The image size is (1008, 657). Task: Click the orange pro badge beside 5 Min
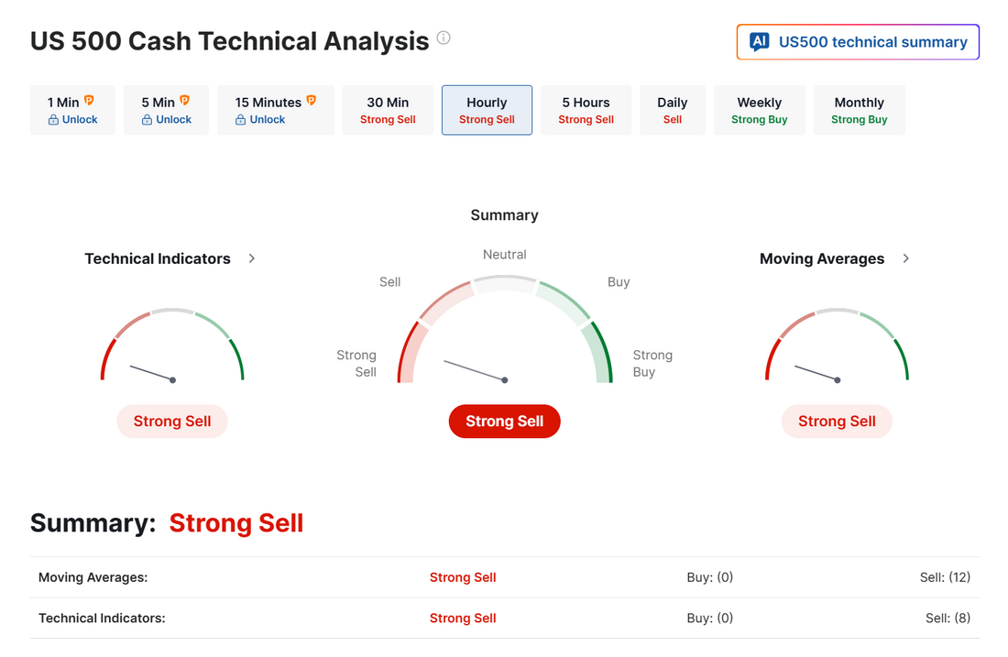(184, 101)
